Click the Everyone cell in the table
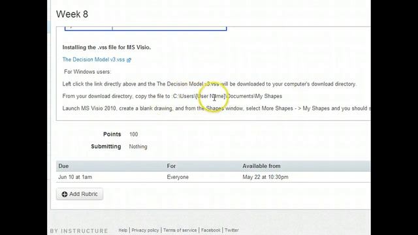 tap(178, 177)
